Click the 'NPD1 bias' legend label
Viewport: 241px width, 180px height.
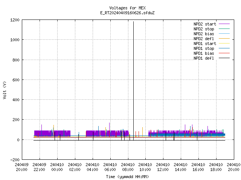point(204,53)
